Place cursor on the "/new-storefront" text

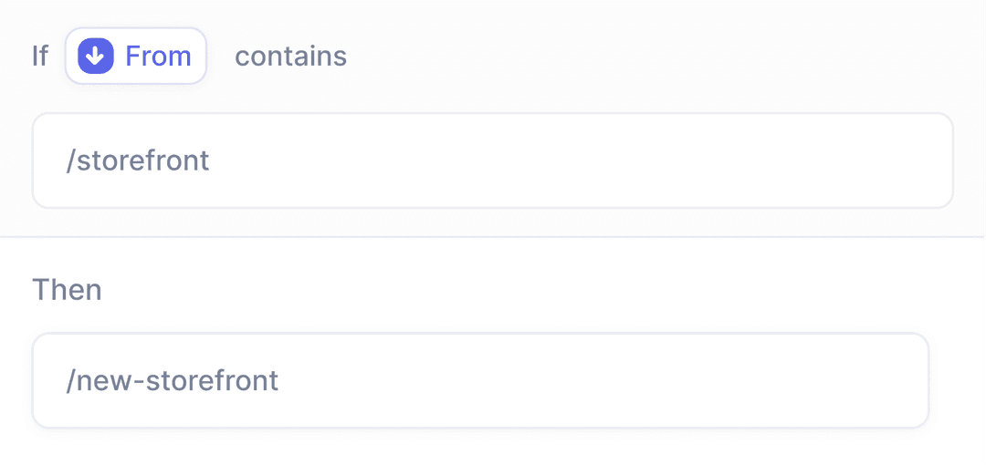pos(173,380)
